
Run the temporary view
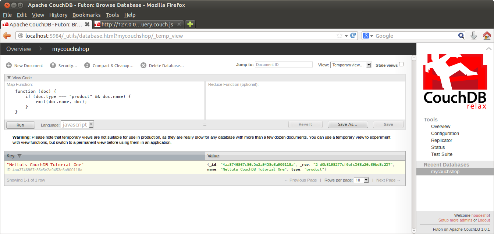pyautogui.click(x=21, y=125)
